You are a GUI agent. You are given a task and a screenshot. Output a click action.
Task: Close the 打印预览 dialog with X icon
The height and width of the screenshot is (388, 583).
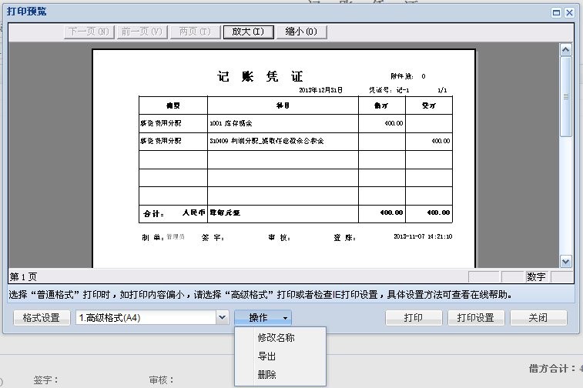coord(569,13)
